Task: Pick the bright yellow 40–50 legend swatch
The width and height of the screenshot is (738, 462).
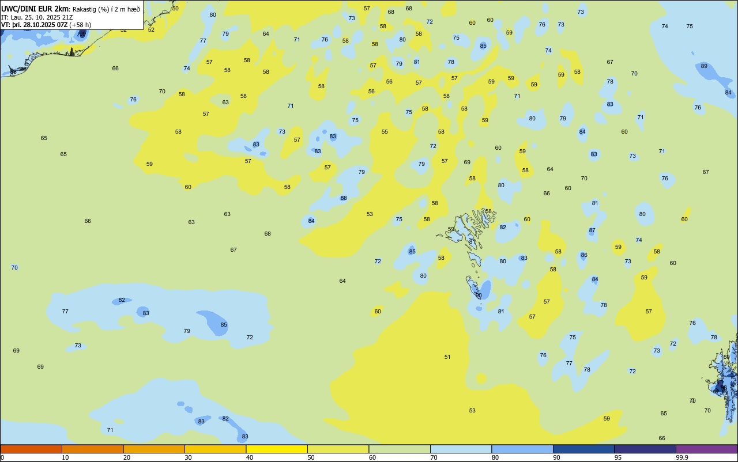Action: pos(277,449)
